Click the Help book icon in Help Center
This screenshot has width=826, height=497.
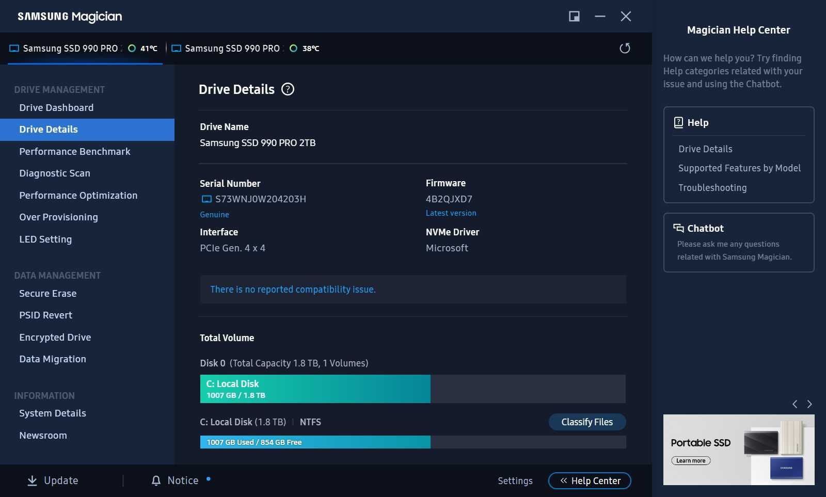(x=678, y=122)
